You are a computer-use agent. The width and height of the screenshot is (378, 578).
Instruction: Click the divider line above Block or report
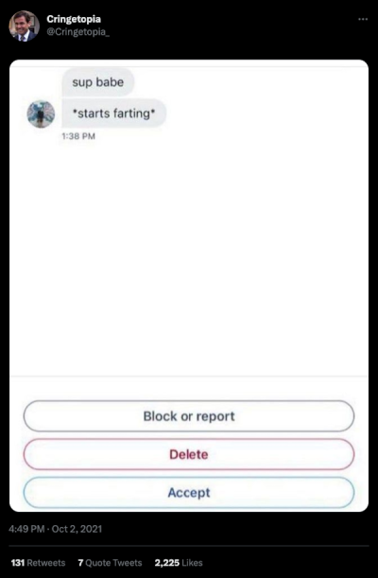coord(189,377)
